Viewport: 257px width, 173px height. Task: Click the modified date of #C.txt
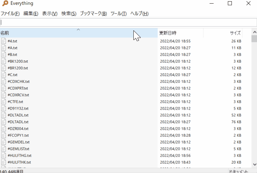point(175,75)
